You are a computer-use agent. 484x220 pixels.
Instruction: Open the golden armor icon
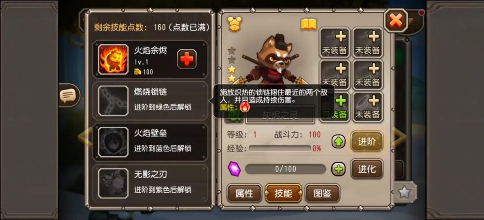tap(234, 24)
